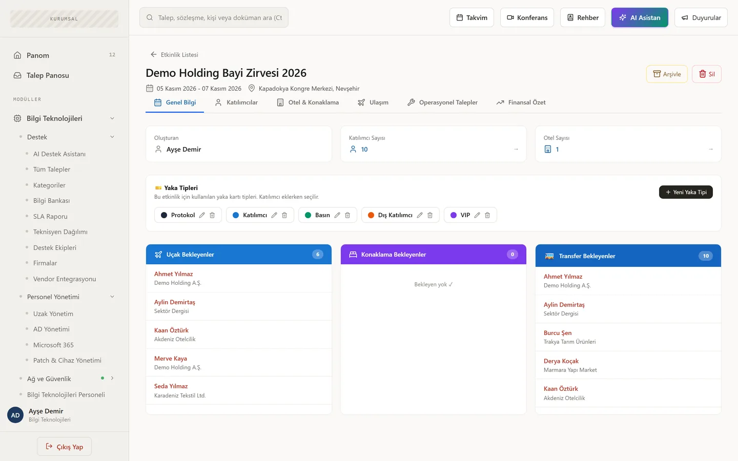Edit the Protokol badge type
The height and width of the screenshot is (461, 738).
(202, 215)
